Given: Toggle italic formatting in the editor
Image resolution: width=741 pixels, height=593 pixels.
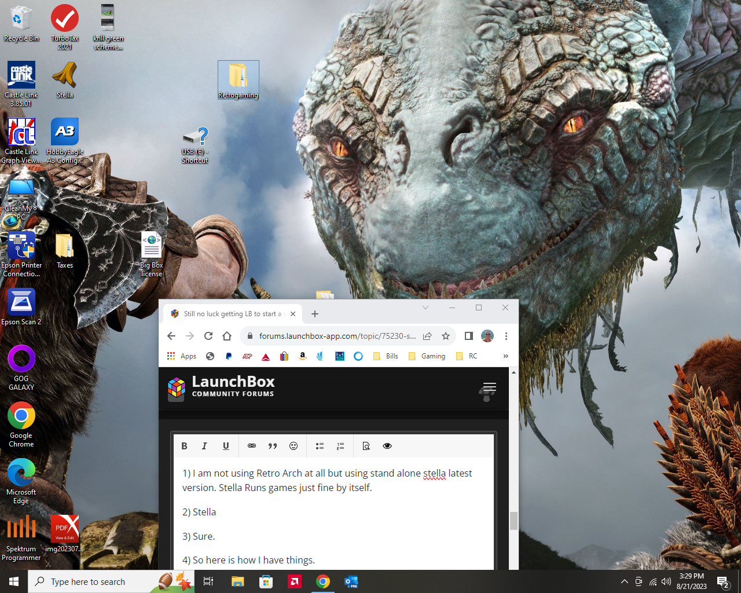Looking at the screenshot, I should pos(204,446).
